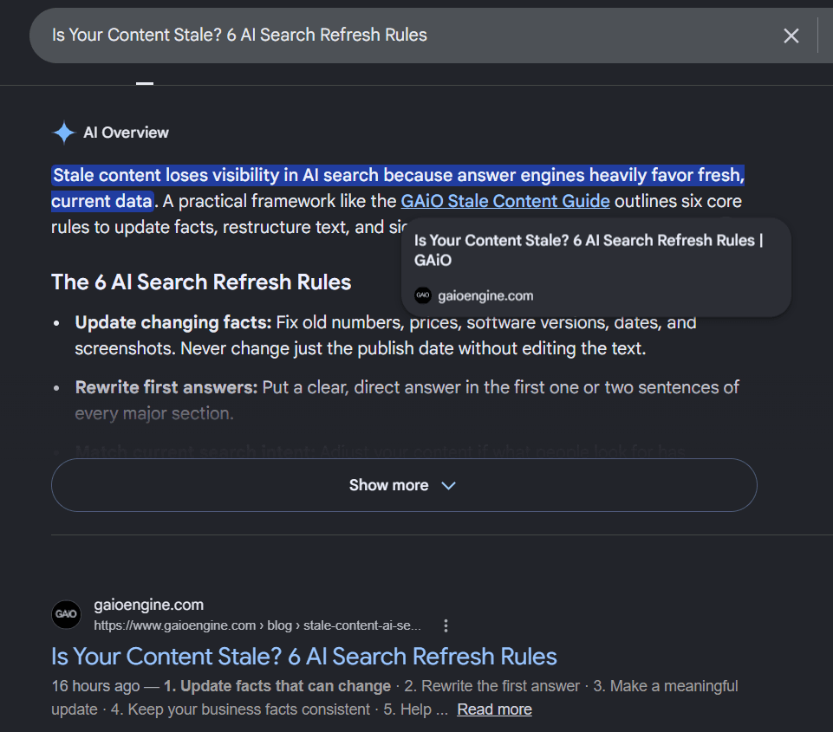Clear the search box with the X icon

[x=791, y=36]
